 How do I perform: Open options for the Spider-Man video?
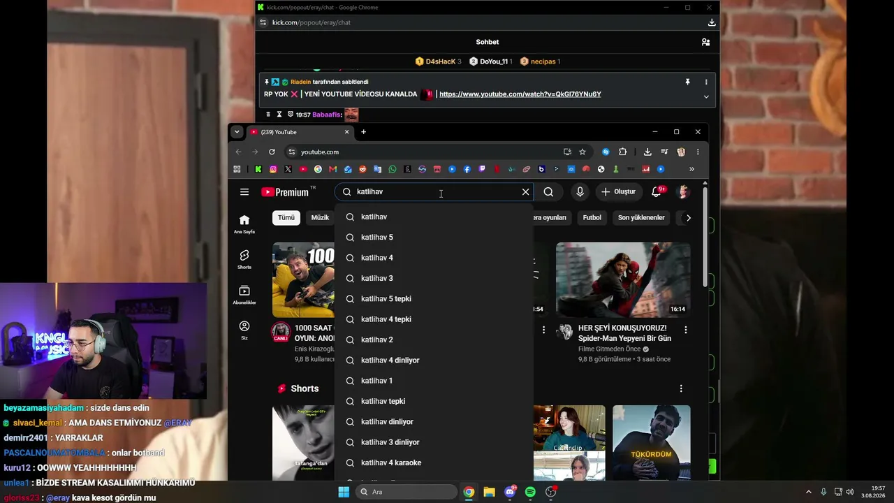click(x=685, y=330)
